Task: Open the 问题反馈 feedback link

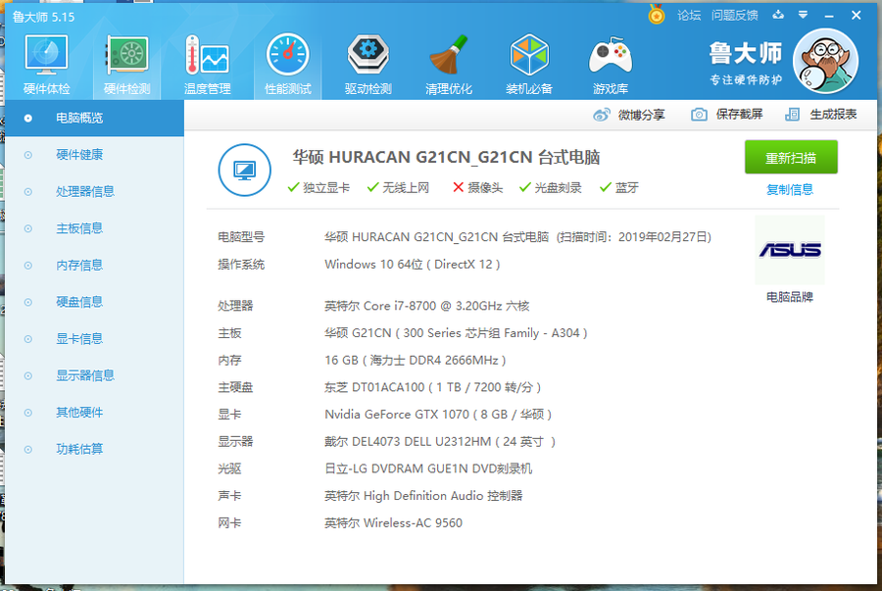Action: (x=735, y=15)
